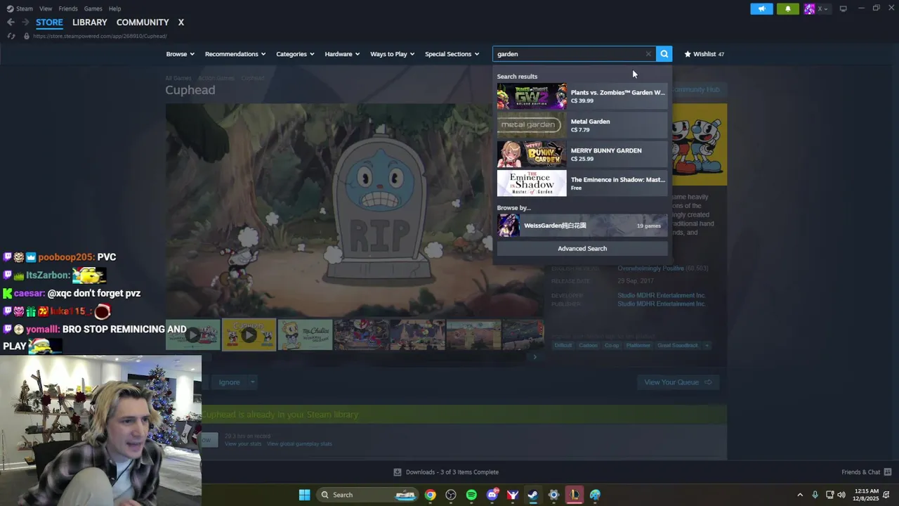Select the Metal Garden search result
899x506 pixels.
pos(582,125)
